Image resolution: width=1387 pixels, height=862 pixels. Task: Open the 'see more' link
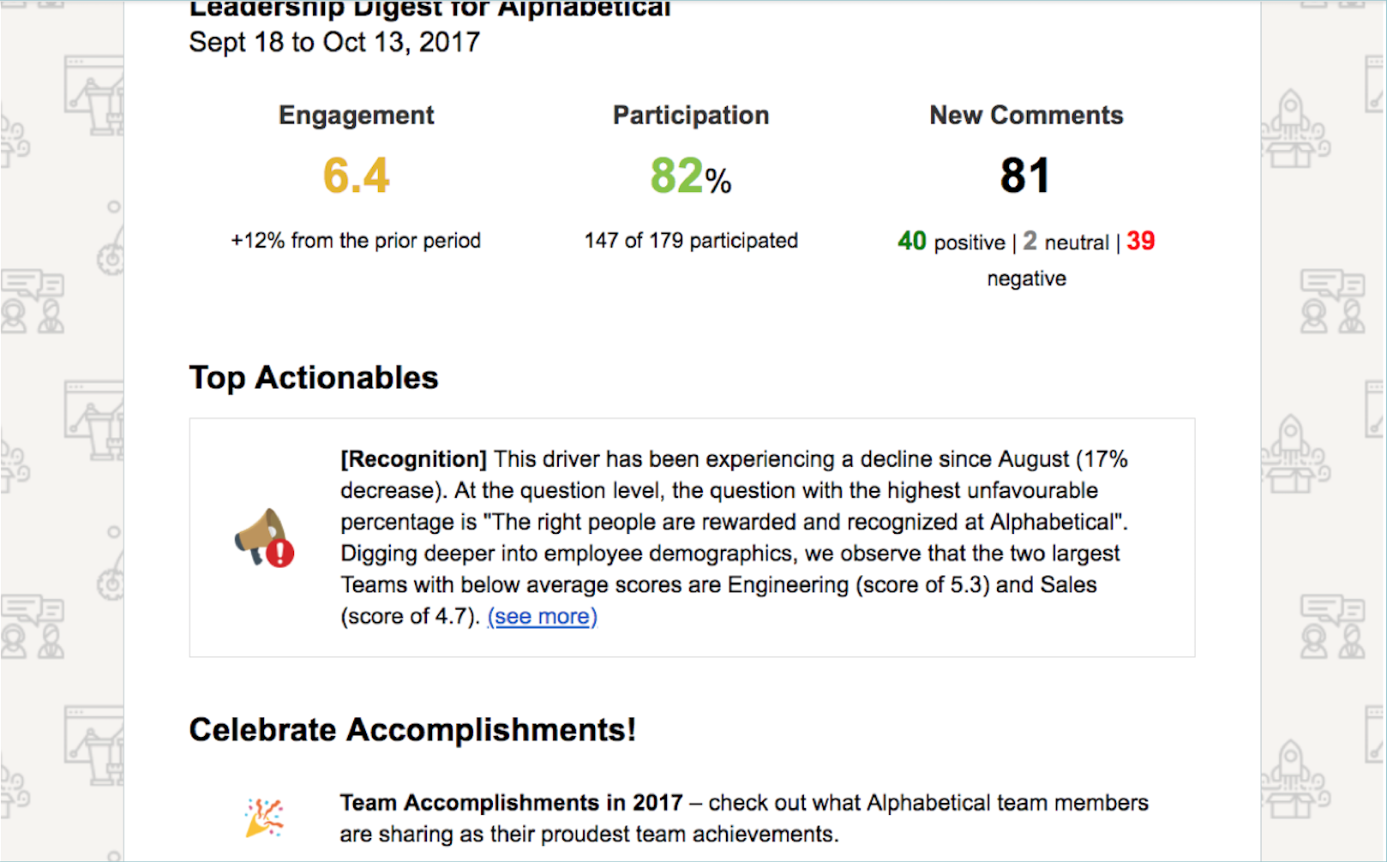click(x=542, y=616)
